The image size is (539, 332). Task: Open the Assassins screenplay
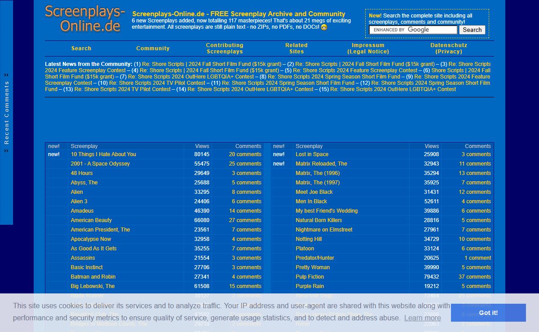pyautogui.click(x=83, y=258)
